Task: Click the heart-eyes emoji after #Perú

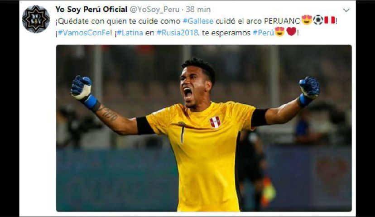Action: pos(279,32)
